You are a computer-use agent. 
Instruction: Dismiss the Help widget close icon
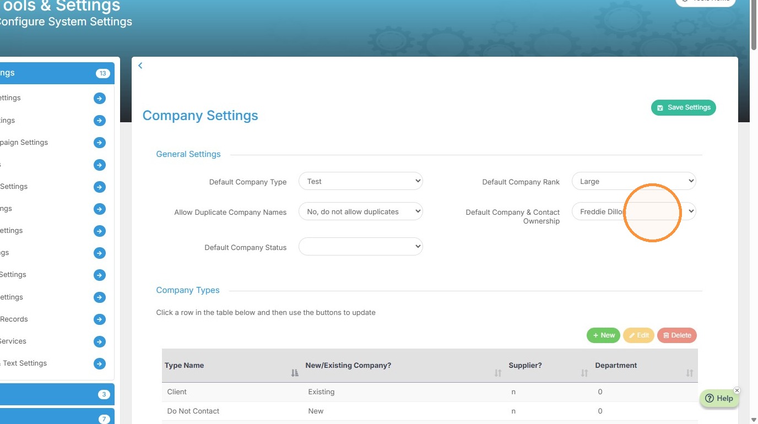[737, 390]
